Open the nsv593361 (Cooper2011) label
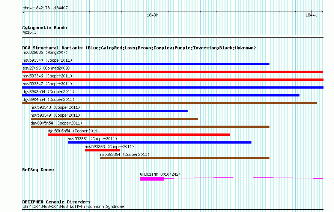 pos(92,139)
